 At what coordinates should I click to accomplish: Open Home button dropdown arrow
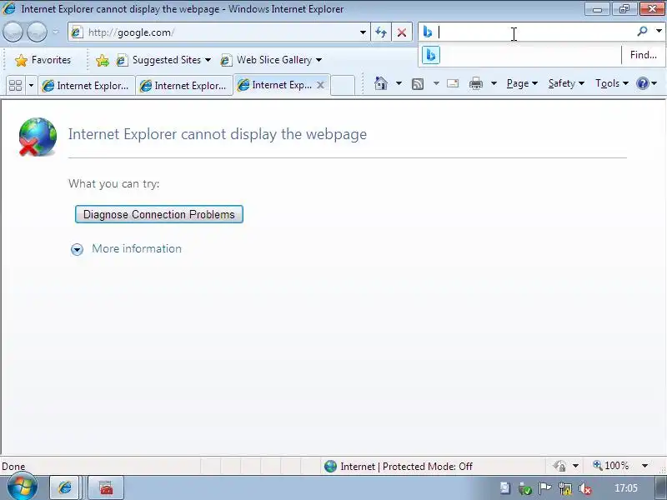click(399, 83)
